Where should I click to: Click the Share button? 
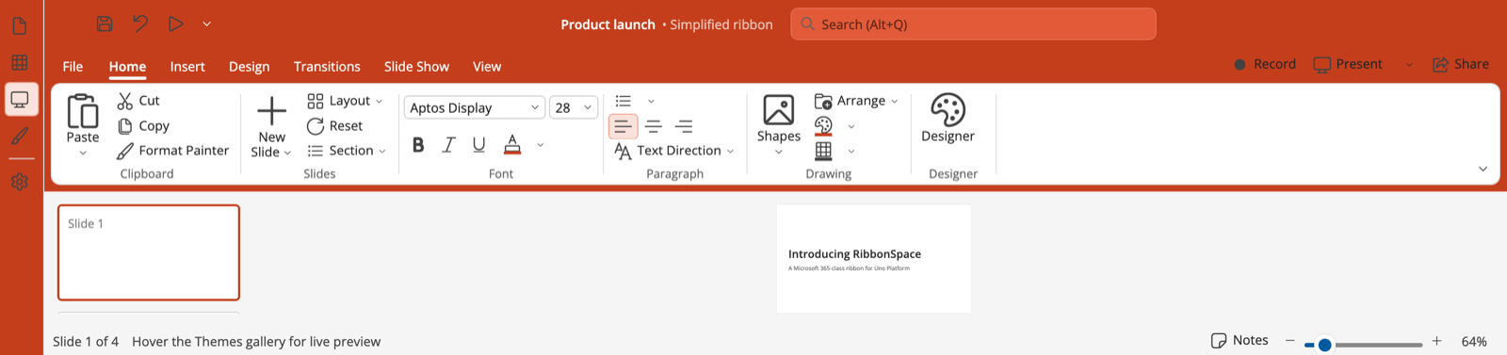coord(1461,64)
